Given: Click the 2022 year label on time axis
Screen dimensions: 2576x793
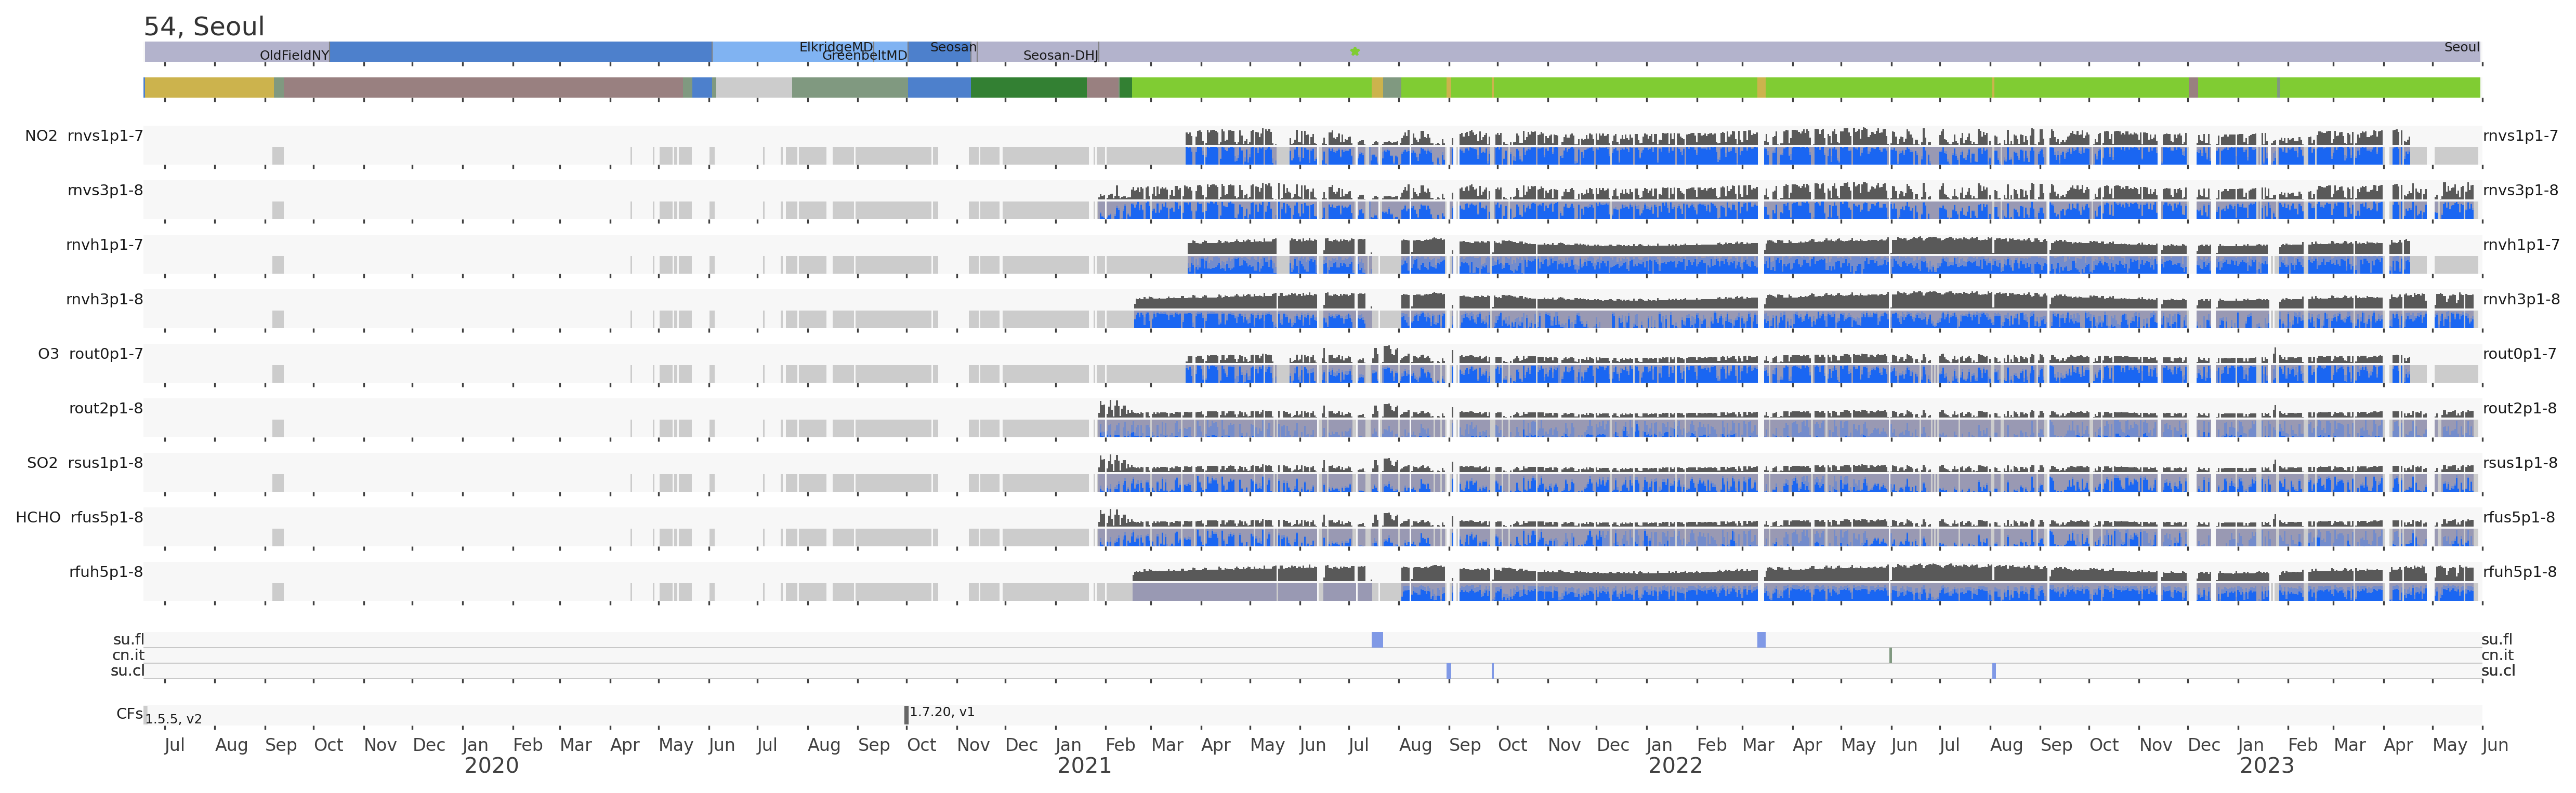Looking at the screenshot, I should [1675, 766].
